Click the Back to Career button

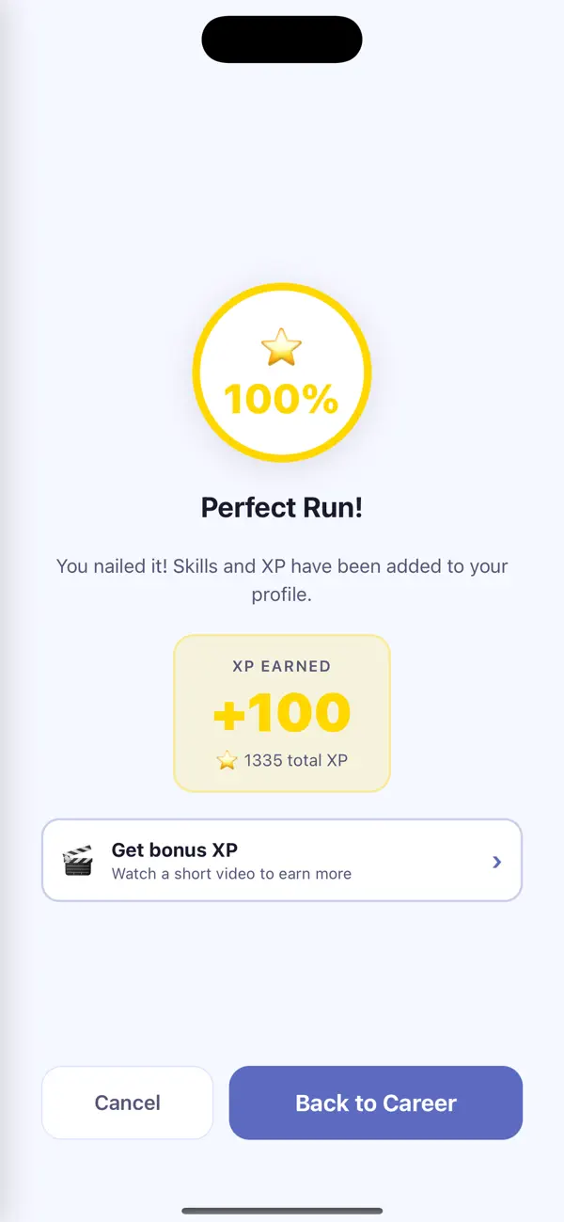376,1103
